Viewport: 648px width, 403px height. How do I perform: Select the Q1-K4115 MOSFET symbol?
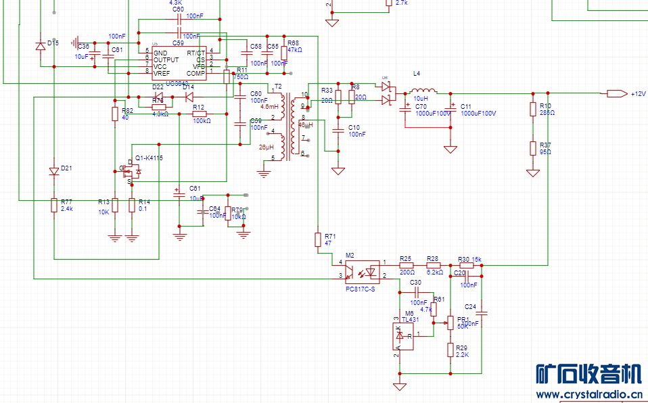(133, 171)
